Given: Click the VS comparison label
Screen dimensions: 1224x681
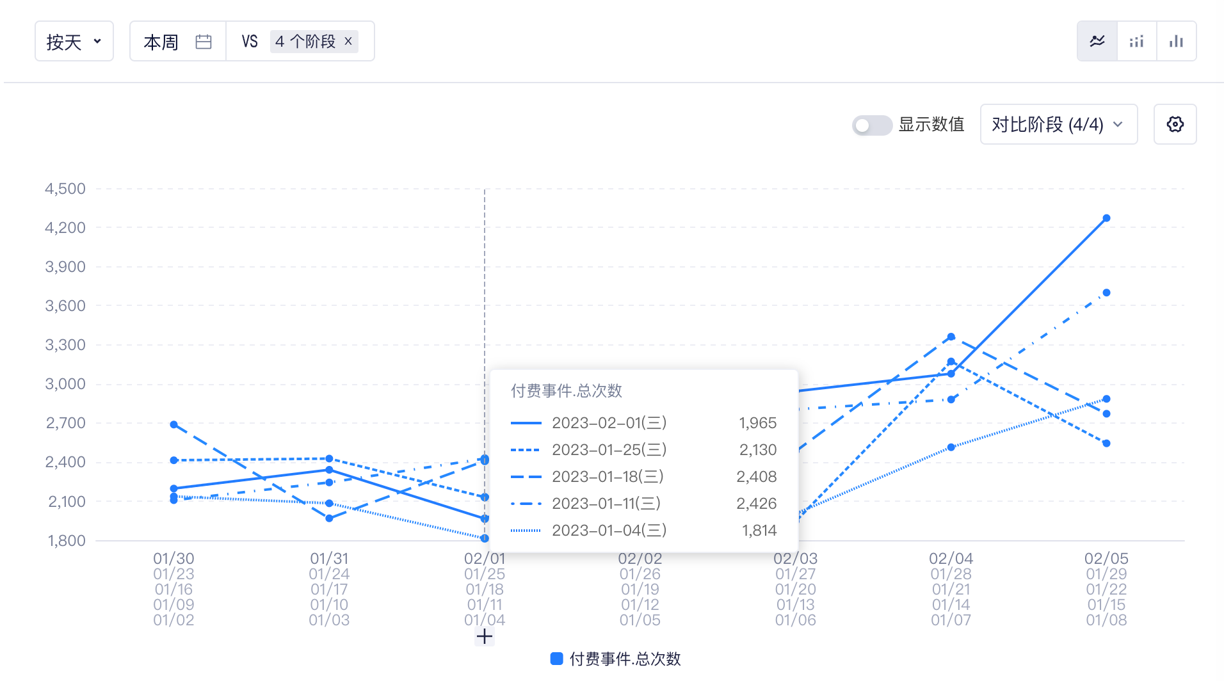Looking at the screenshot, I should tap(250, 41).
